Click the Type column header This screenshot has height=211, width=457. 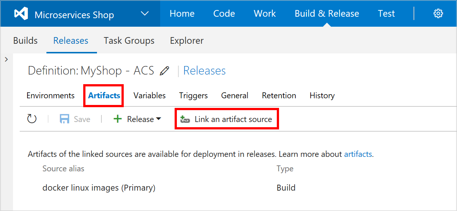click(285, 169)
